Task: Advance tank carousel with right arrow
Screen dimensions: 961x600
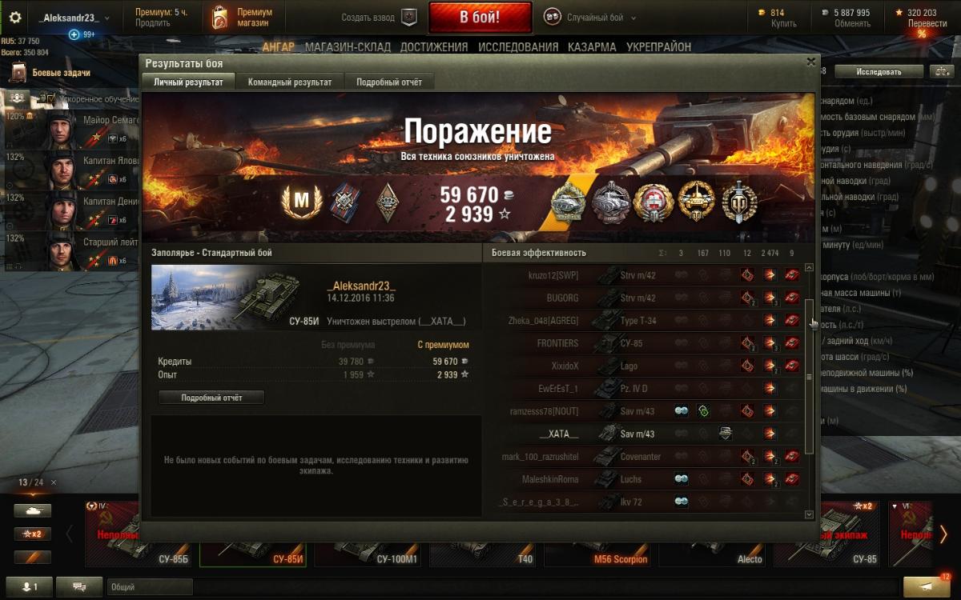Action: pyautogui.click(x=943, y=534)
